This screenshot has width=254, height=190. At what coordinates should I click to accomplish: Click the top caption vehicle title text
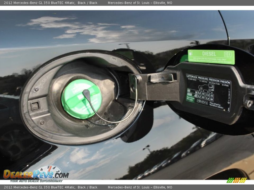tap(51, 3)
